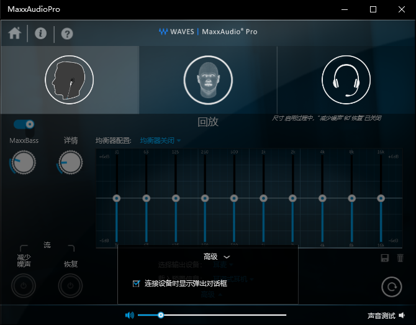Click the 31 Hz equalizer slider handle

coord(117,198)
